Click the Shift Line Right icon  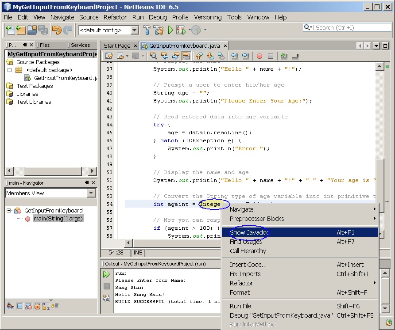tap(246, 56)
